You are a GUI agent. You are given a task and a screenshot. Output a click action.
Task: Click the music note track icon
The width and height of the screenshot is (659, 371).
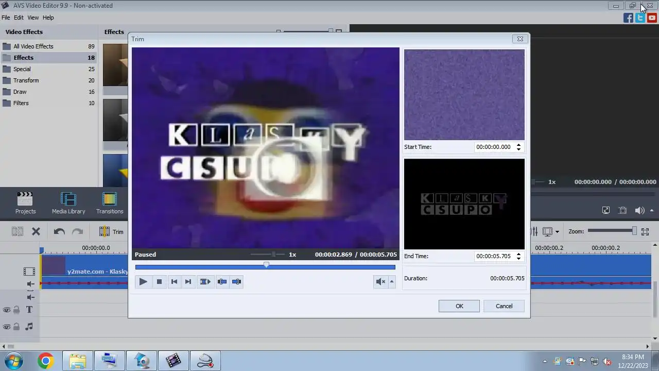point(29,326)
